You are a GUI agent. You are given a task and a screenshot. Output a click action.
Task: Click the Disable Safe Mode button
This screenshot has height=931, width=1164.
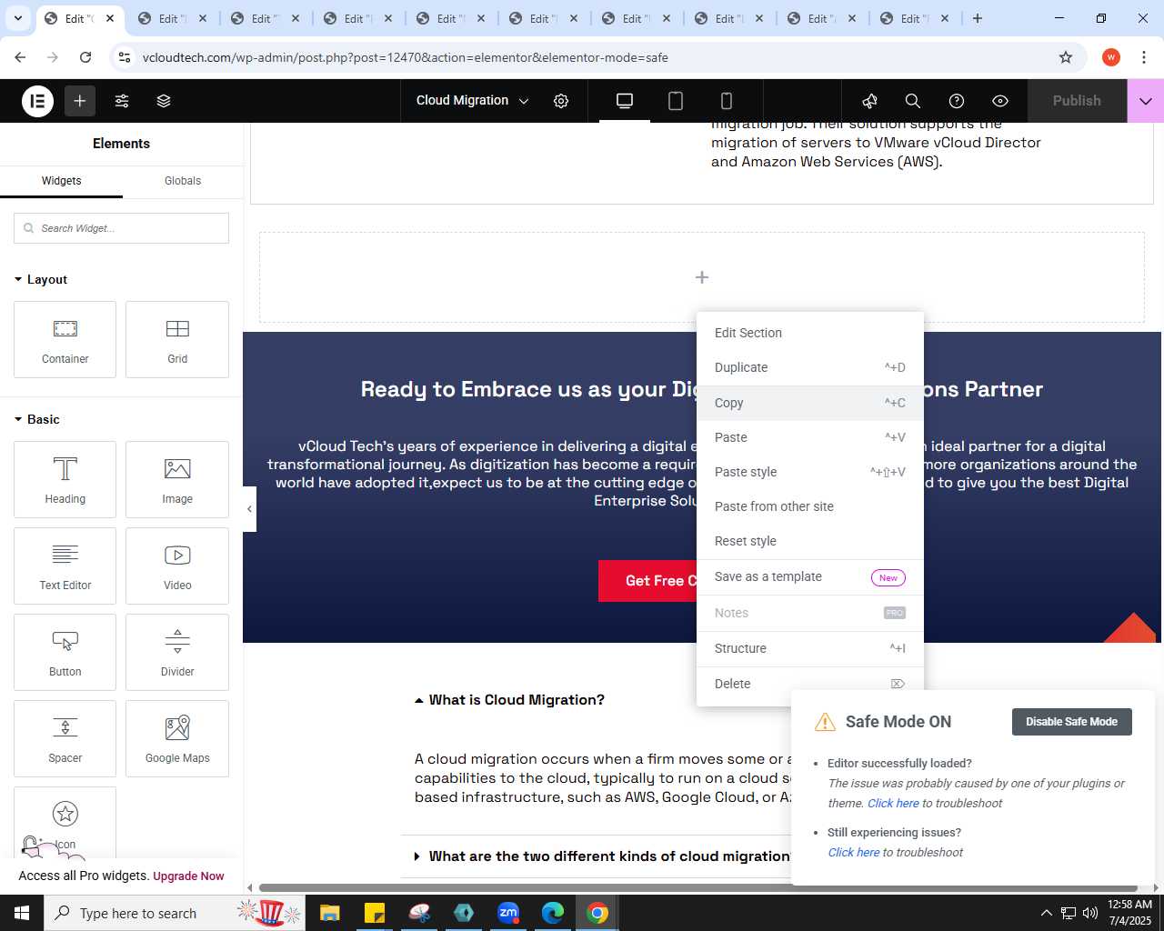[x=1072, y=722]
